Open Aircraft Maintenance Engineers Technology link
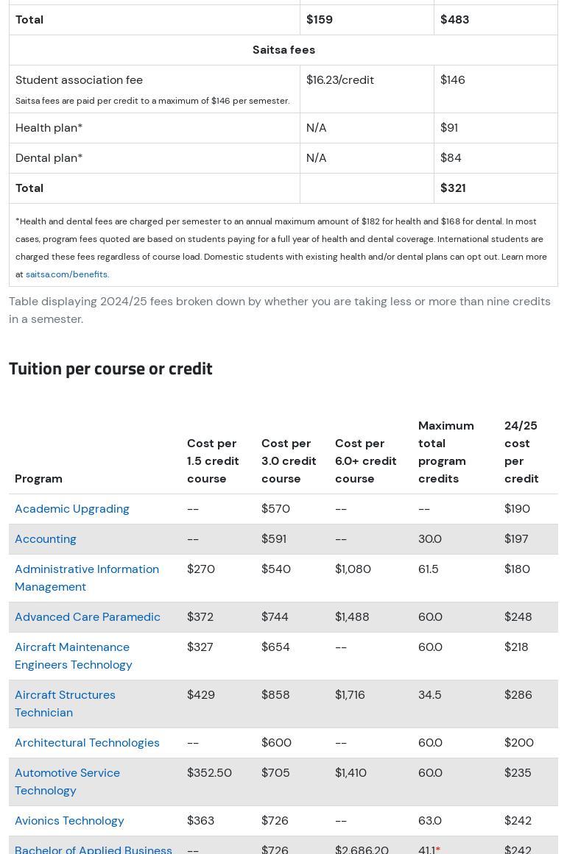The width and height of the screenshot is (567, 854). point(74,655)
